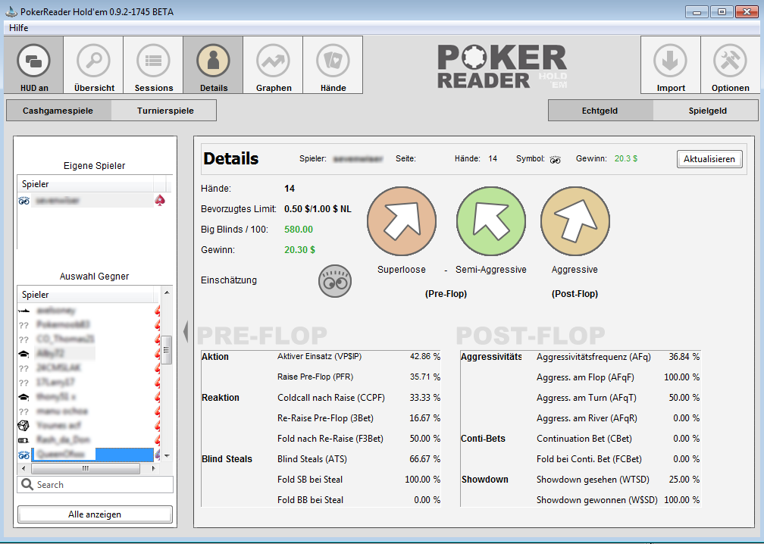
Task: Click the 42.86 % VP$IP value
Action: click(425, 357)
